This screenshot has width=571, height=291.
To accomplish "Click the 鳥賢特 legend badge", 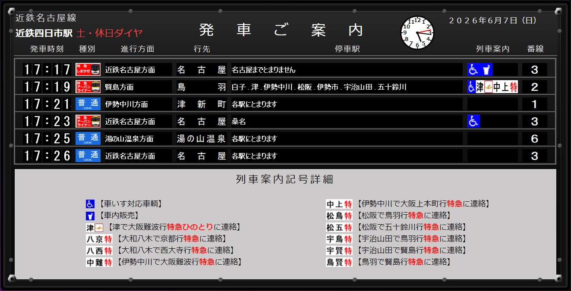I will tap(339, 262).
